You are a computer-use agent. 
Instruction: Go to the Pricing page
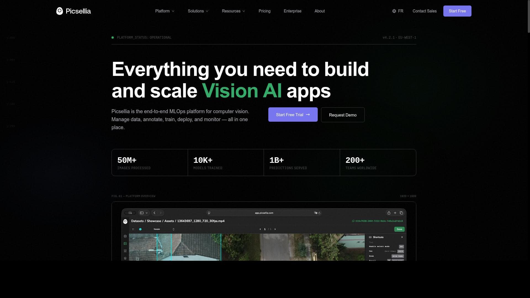click(x=264, y=11)
